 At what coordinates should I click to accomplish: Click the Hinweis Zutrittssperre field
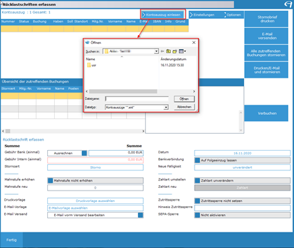point(242,207)
